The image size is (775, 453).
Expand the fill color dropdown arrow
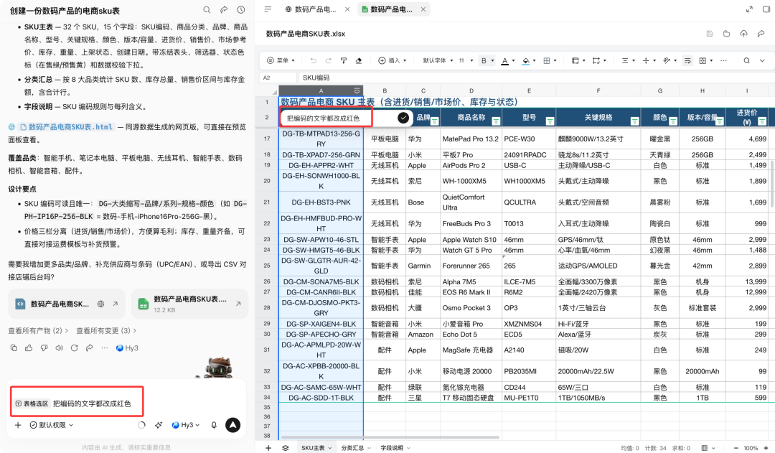click(x=535, y=61)
